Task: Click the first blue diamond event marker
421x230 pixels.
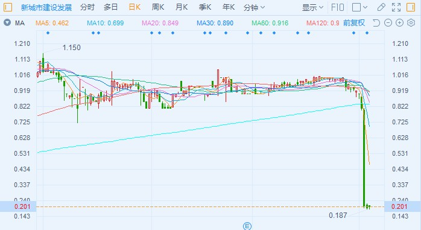Action: click(48, 33)
